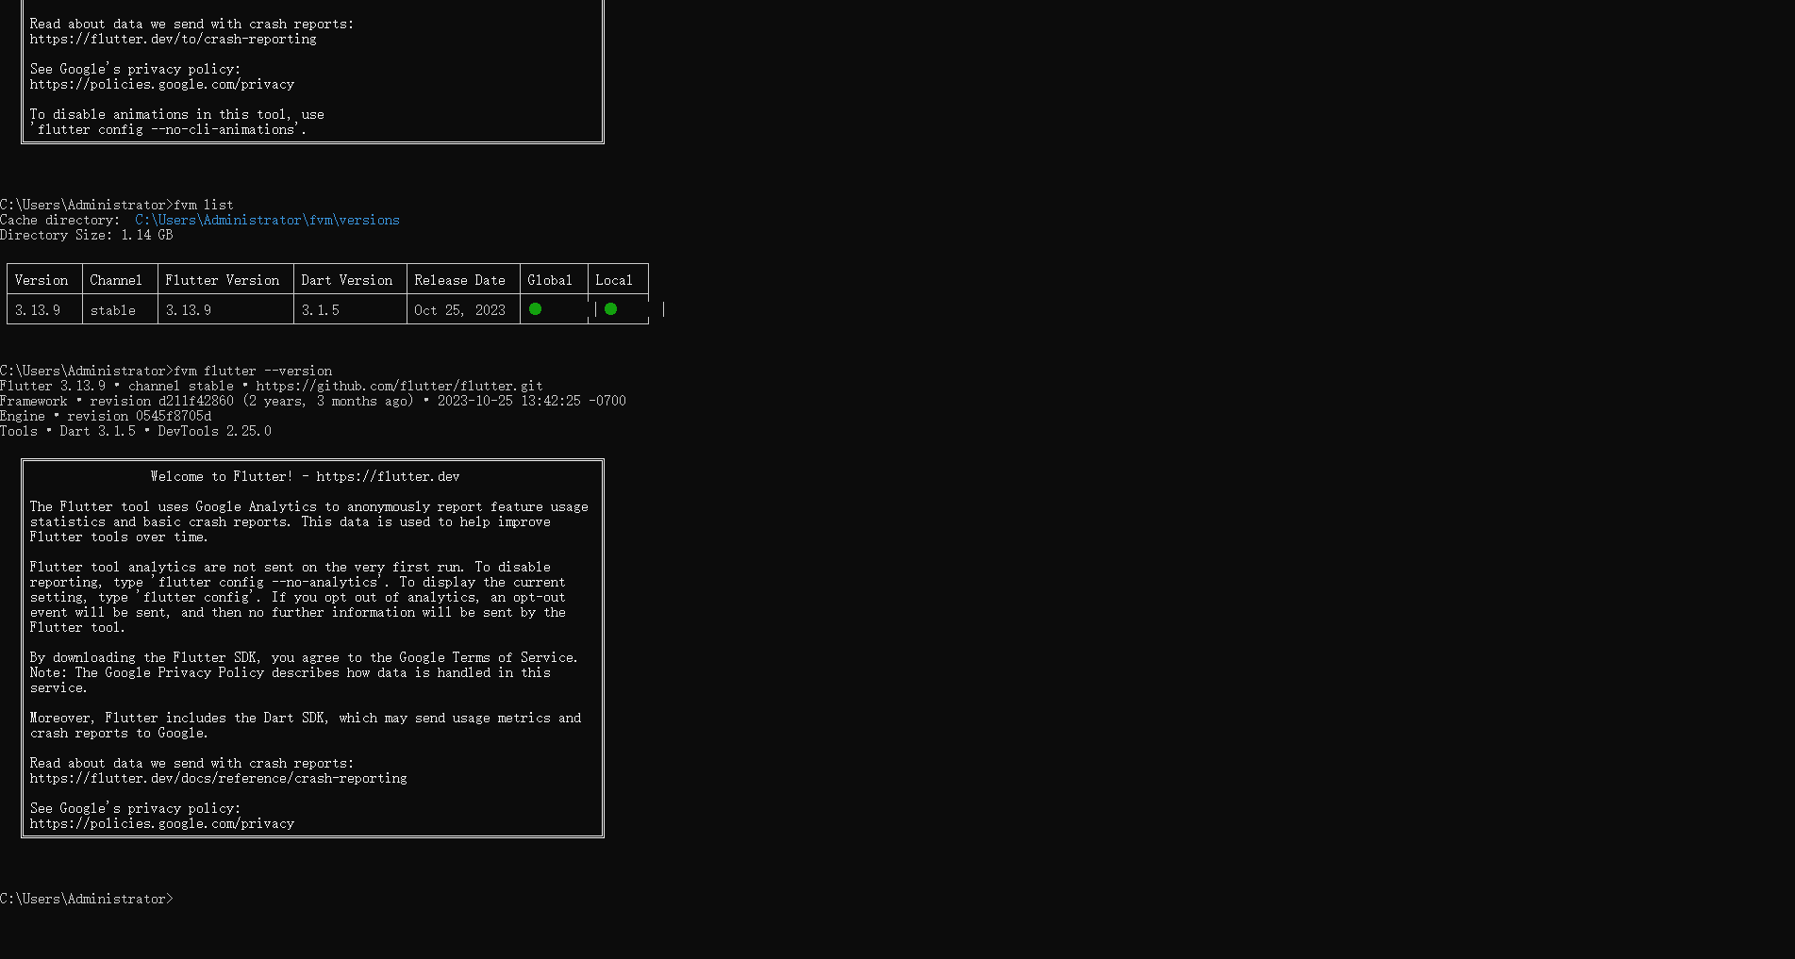This screenshot has height=959, width=1795.
Task: Click the final empty command prompt line
Action: (x=87, y=899)
